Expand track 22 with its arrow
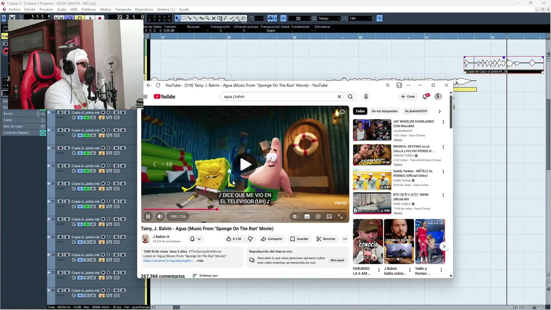551x310 pixels. pyautogui.click(x=49, y=219)
